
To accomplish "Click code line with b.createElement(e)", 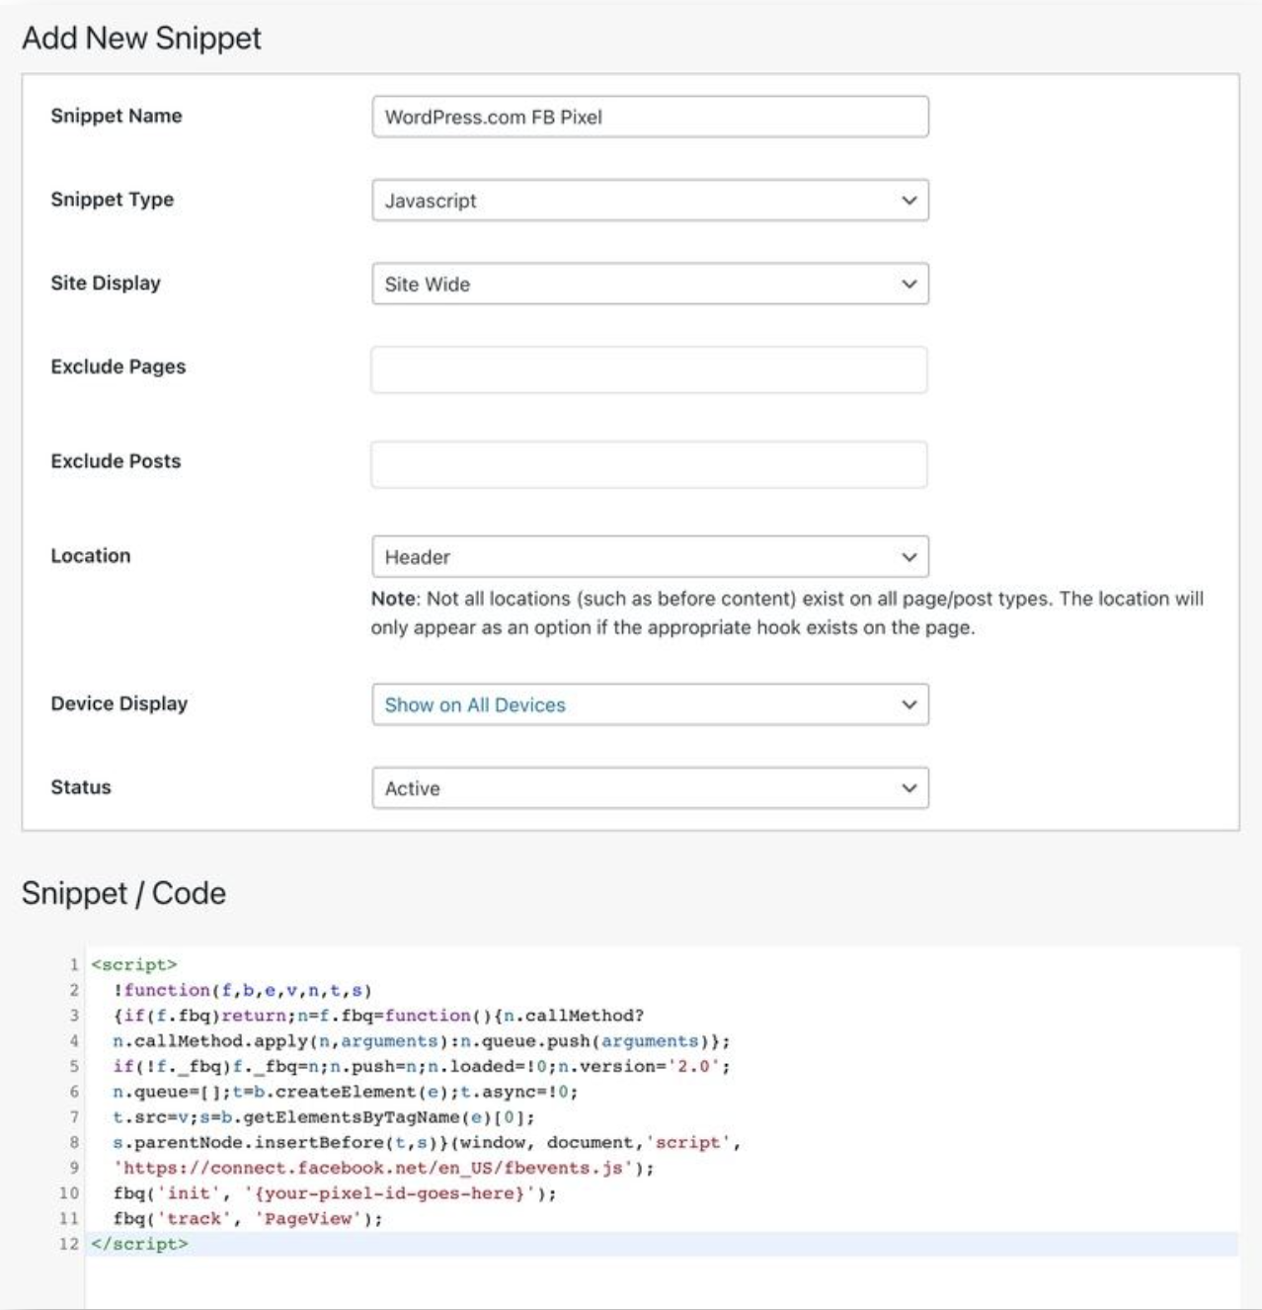I will [x=346, y=1092].
